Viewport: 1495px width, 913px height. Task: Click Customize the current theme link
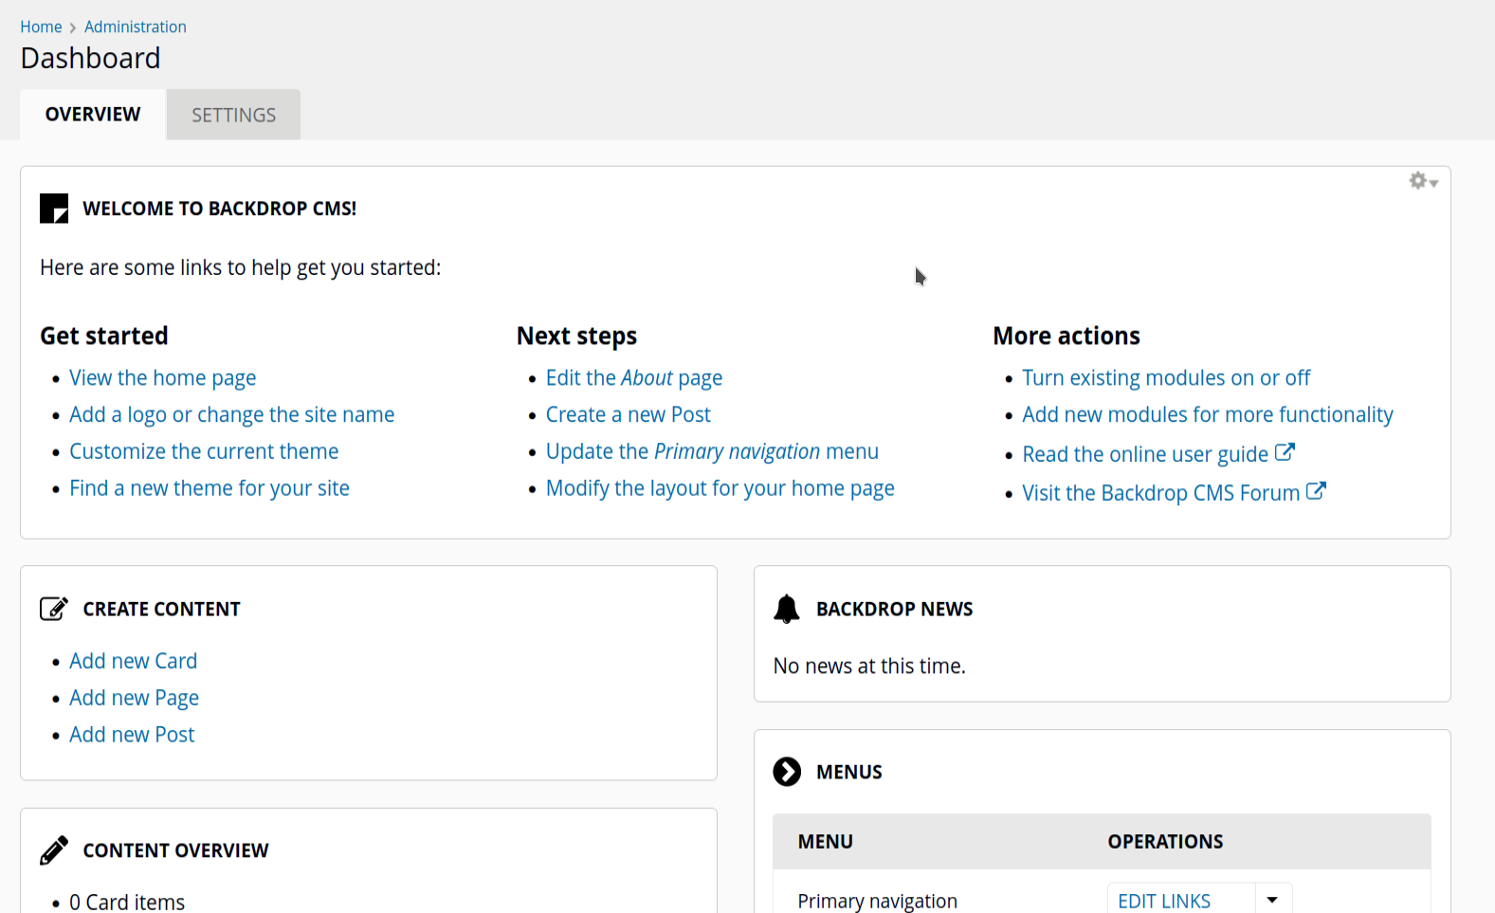point(204,452)
